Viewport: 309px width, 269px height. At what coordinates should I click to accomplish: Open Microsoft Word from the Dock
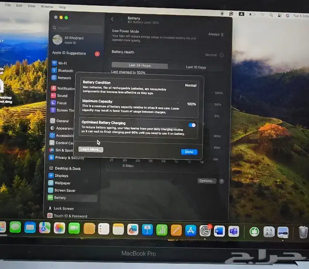(219, 231)
